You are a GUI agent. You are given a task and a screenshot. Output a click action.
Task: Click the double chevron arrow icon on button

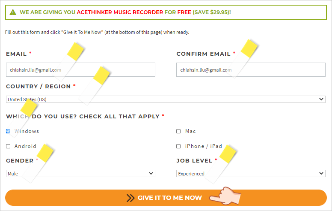point(130,198)
